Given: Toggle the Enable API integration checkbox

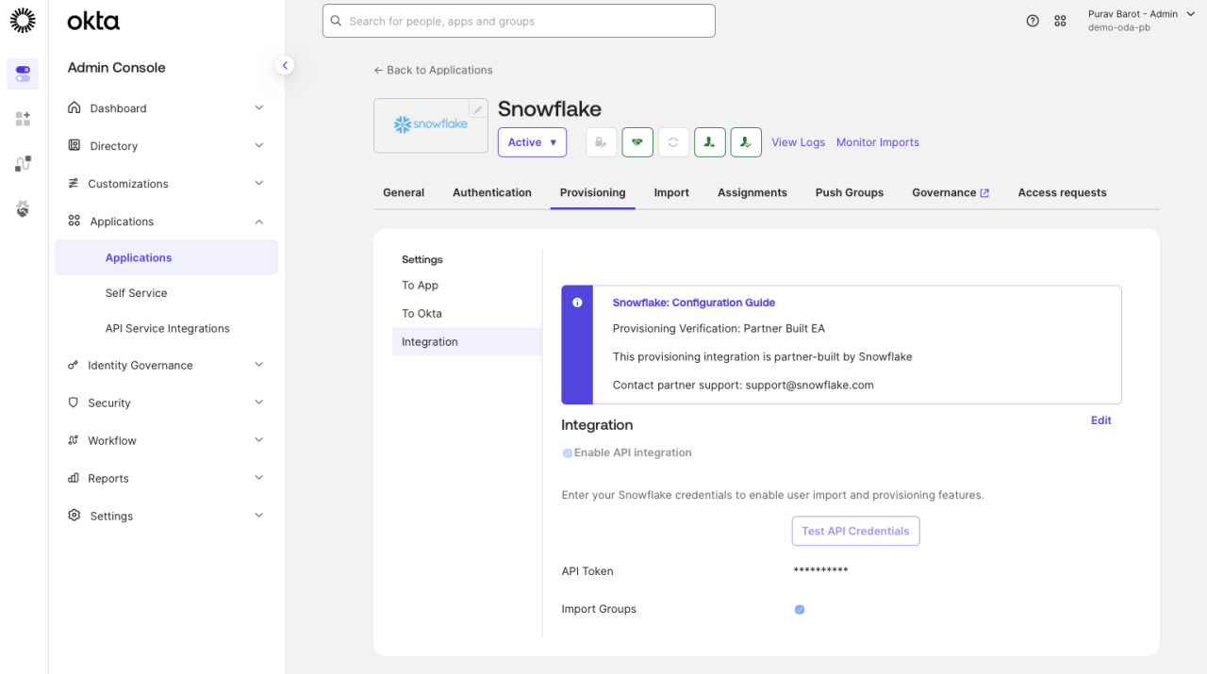Looking at the screenshot, I should coord(568,453).
